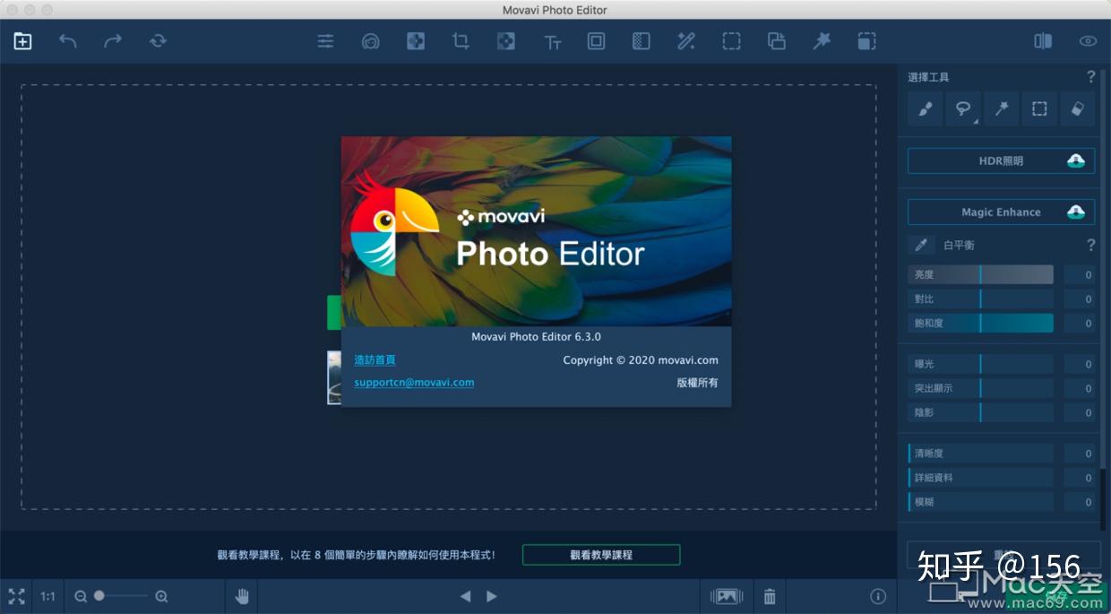Redo the last action
This screenshot has width=1111, height=614.
point(113,41)
